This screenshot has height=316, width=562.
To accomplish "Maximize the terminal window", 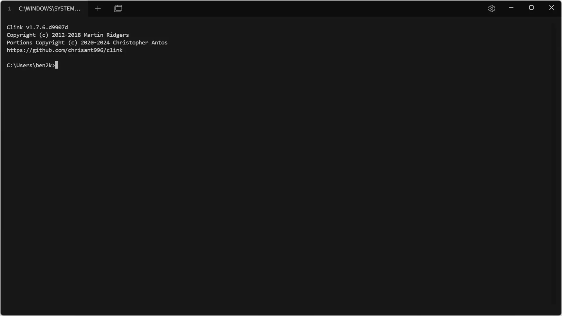I will click(x=531, y=8).
